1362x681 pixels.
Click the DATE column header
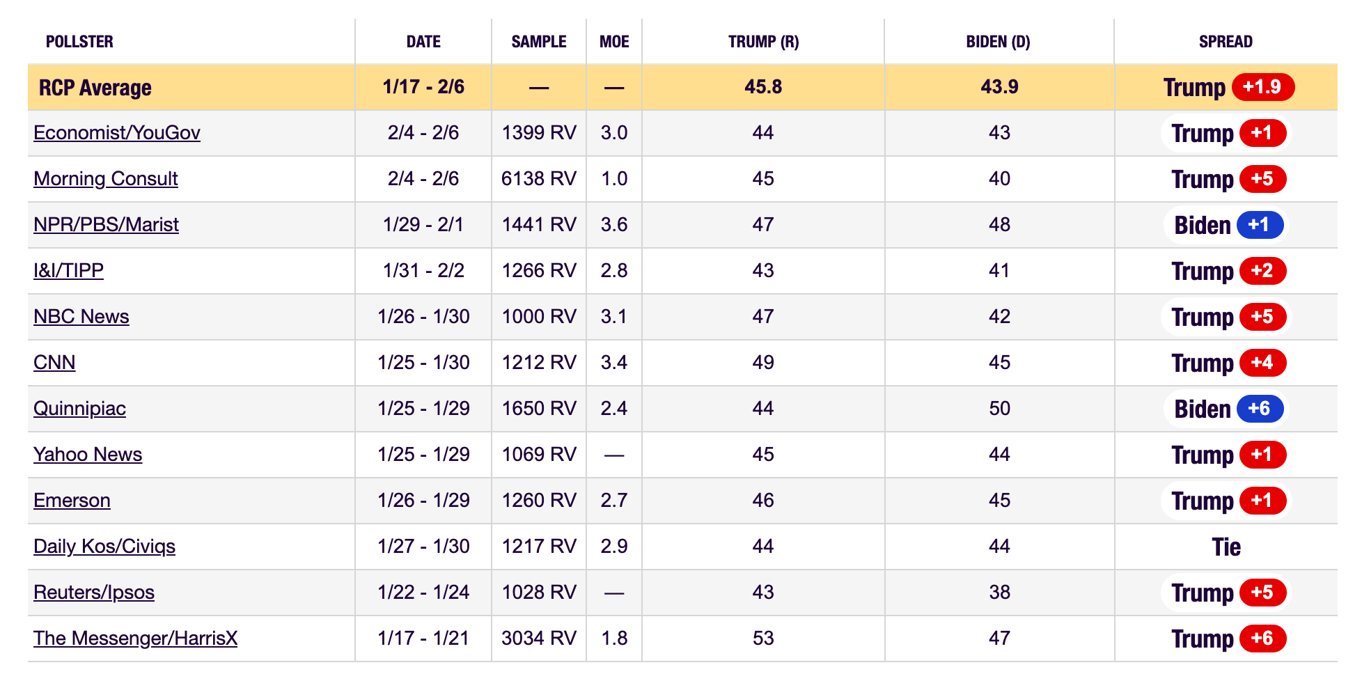click(423, 42)
